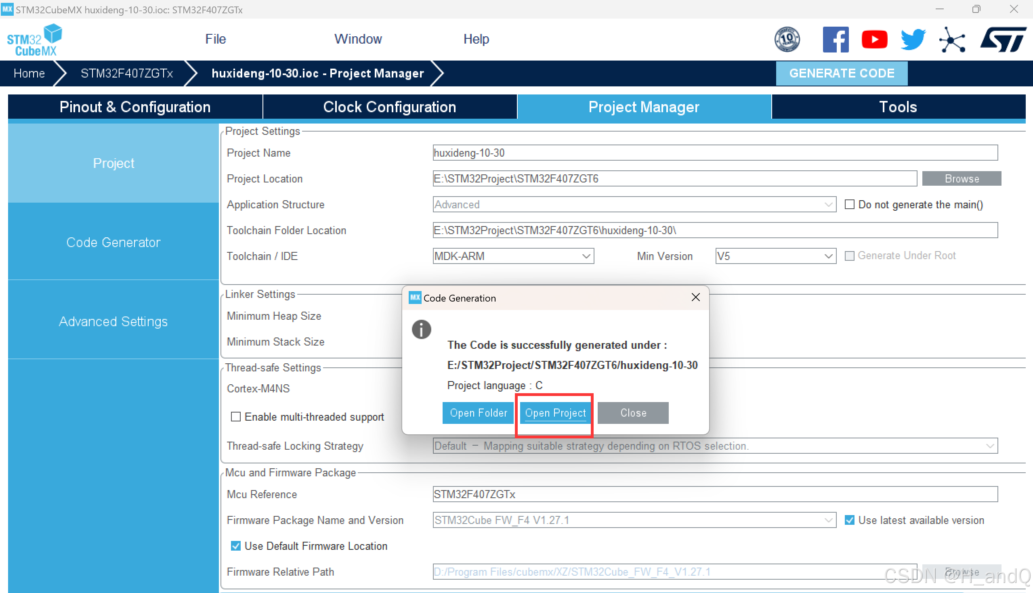
Task: Click the Open Project button
Action: [x=555, y=413]
